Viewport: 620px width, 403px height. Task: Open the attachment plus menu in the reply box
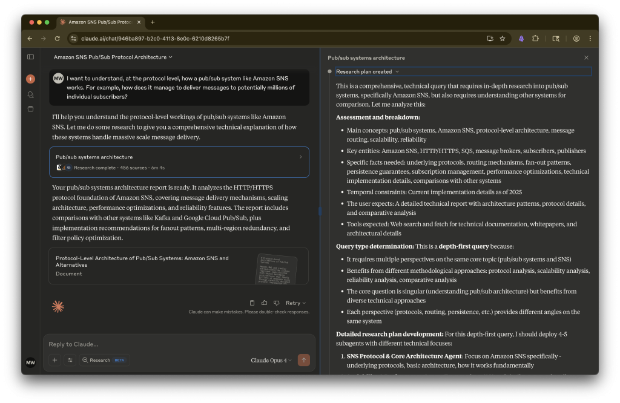click(54, 360)
